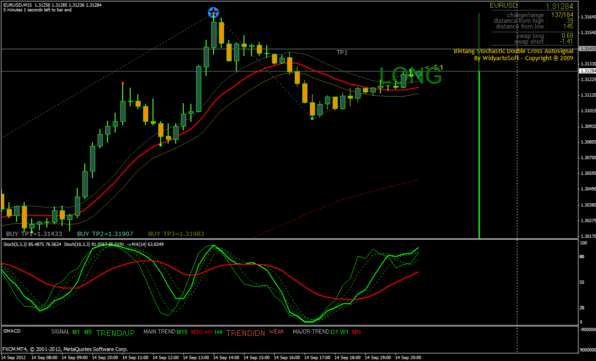Click the BUY TP1=1.31433 label
Image resolution: width=596 pixels, height=361 pixels.
[x=34, y=234]
